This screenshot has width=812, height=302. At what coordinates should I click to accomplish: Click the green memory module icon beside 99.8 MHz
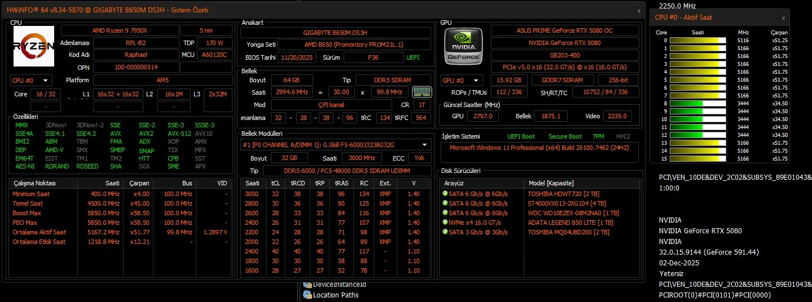(x=422, y=92)
